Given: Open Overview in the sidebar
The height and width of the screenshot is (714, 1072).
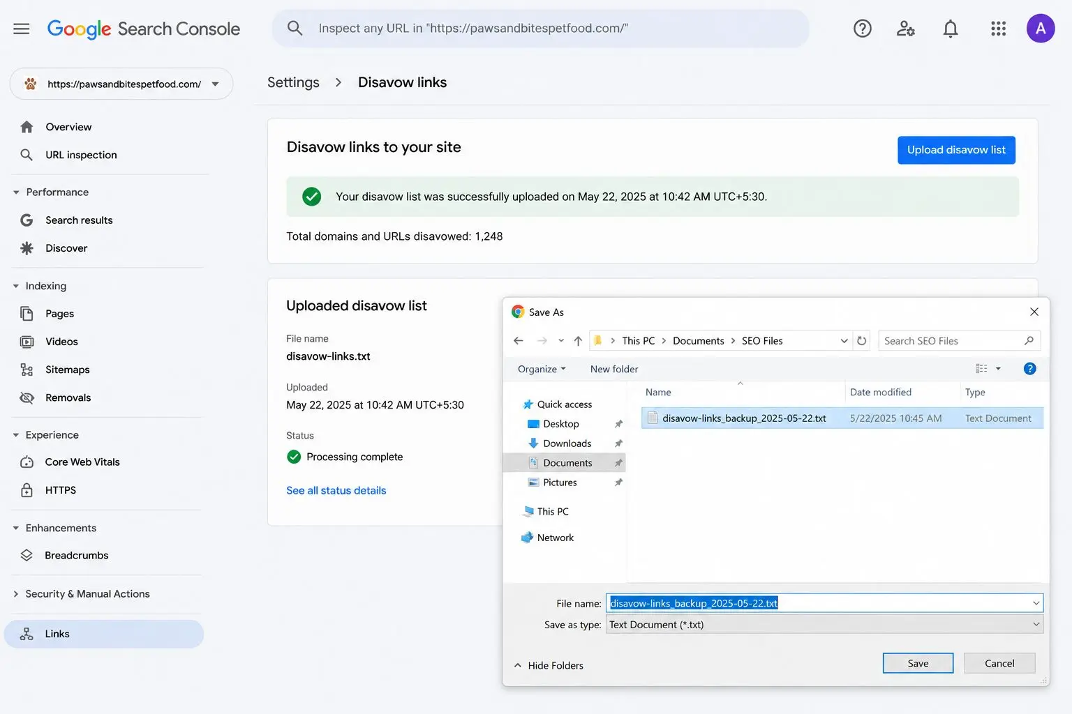Looking at the screenshot, I should pyautogui.click(x=68, y=127).
